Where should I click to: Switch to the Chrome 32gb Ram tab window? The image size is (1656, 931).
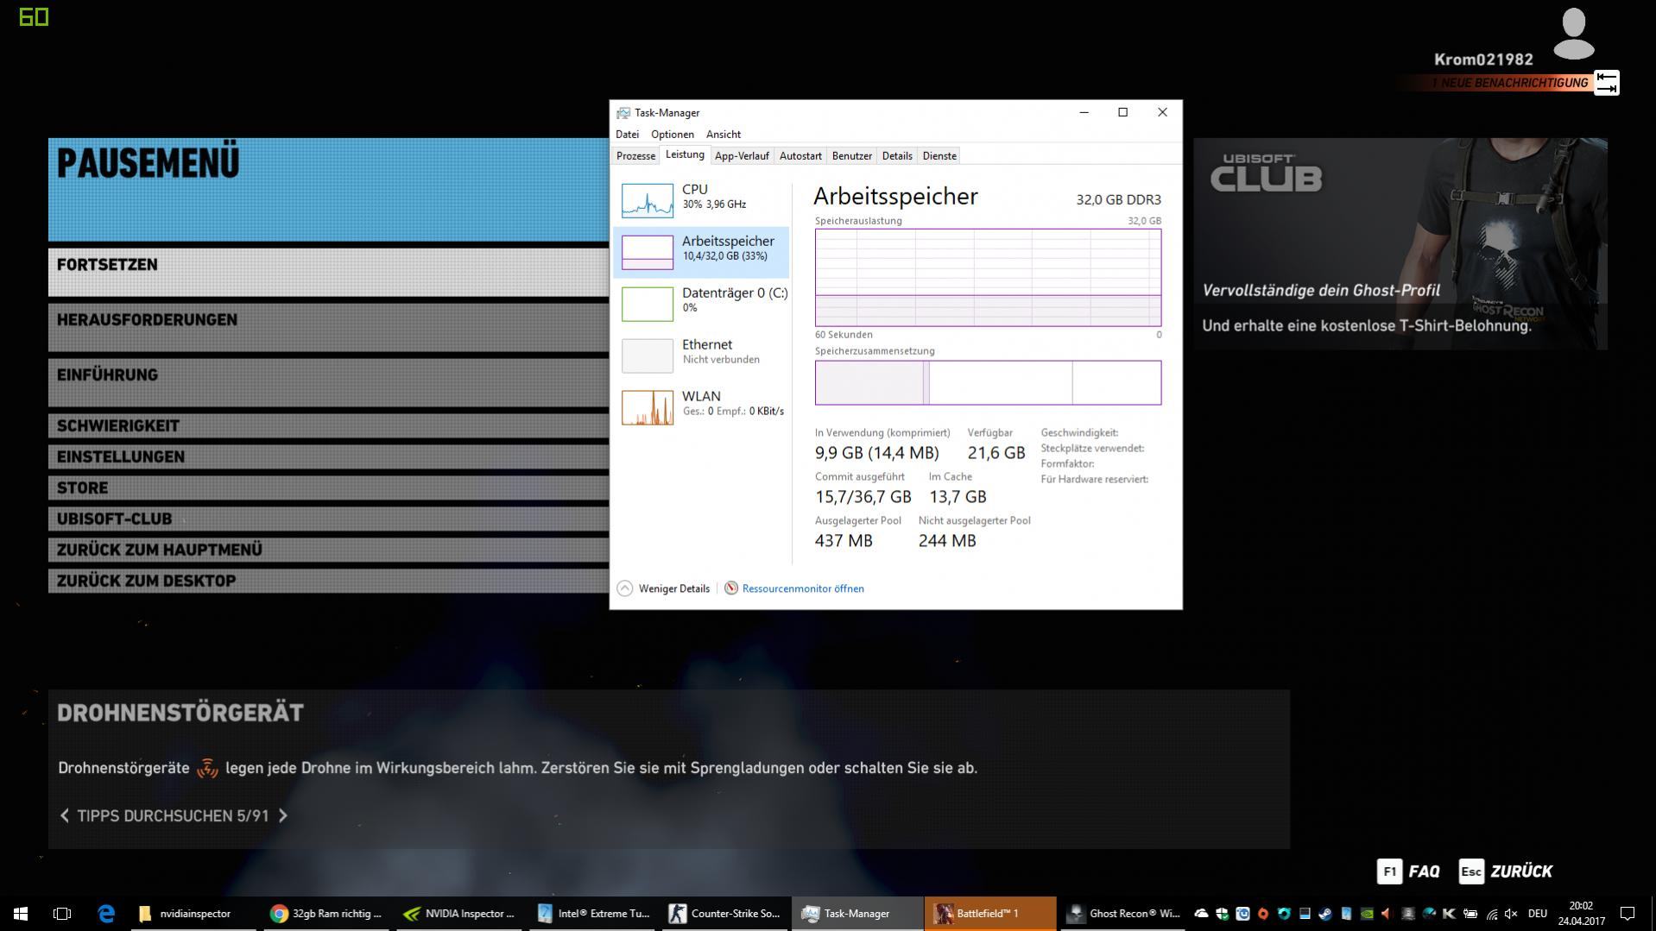tap(328, 913)
